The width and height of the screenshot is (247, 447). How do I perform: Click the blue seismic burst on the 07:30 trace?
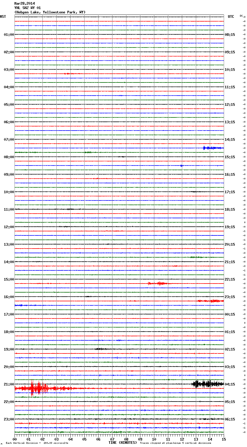click(x=213, y=148)
